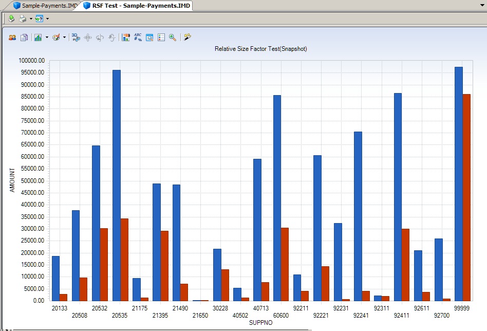The height and width of the screenshot is (331, 487).
Task: Toggle point labels ABC #% icon
Action: point(138,38)
